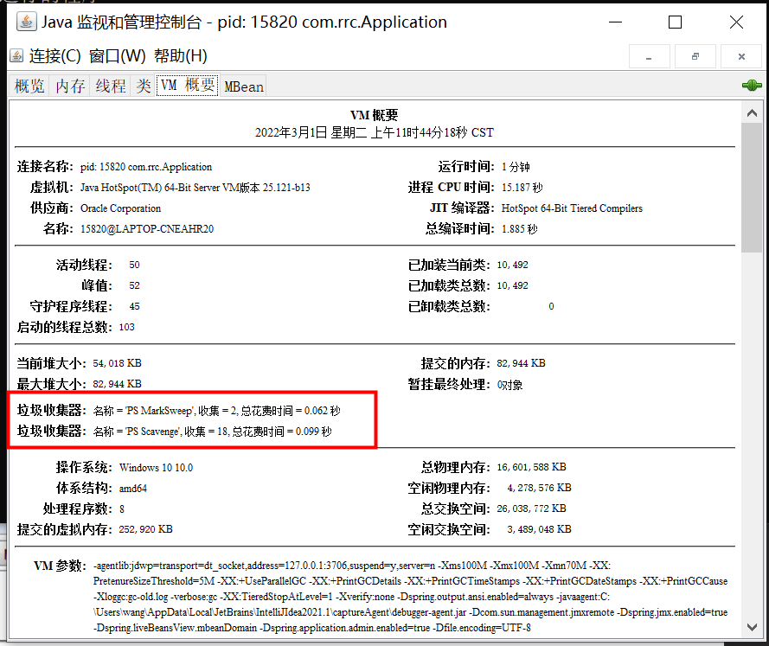Switch to the MBean tab
Viewport: 769px width, 646px height.
[244, 86]
